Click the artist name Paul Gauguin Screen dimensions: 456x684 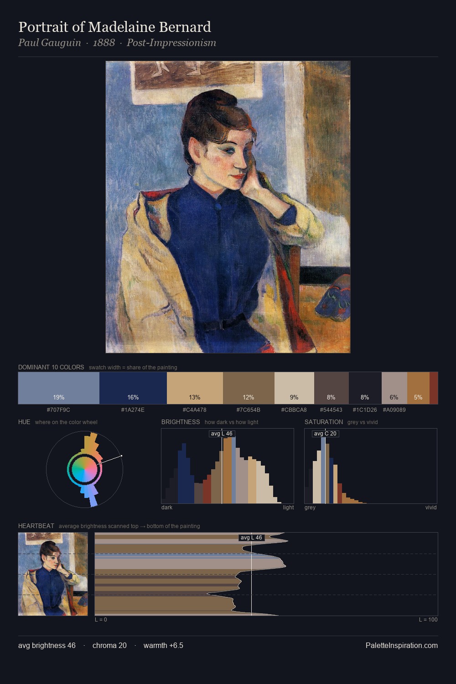(49, 43)
